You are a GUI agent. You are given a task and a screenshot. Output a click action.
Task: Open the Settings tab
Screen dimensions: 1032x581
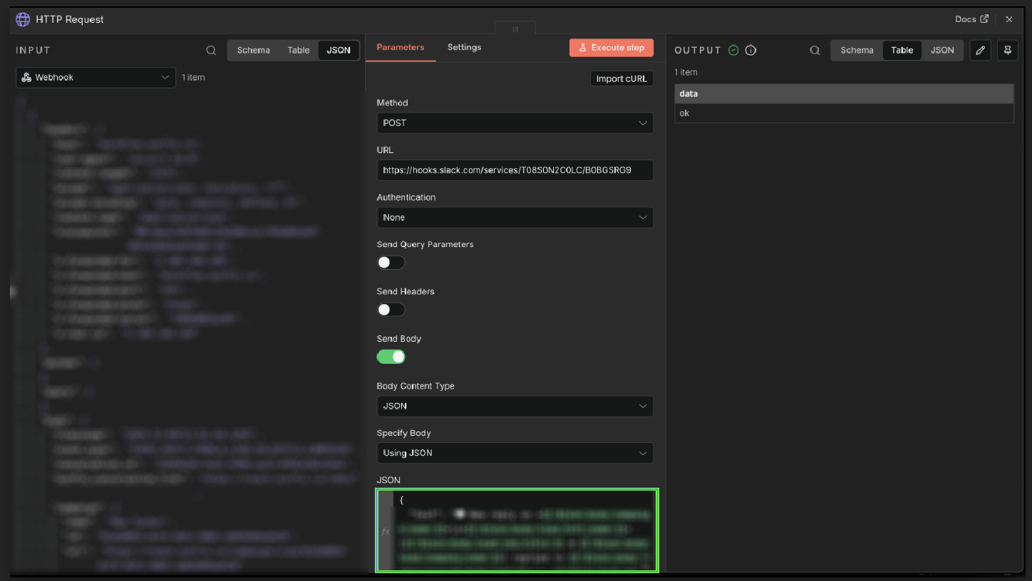tap(464, 48)
